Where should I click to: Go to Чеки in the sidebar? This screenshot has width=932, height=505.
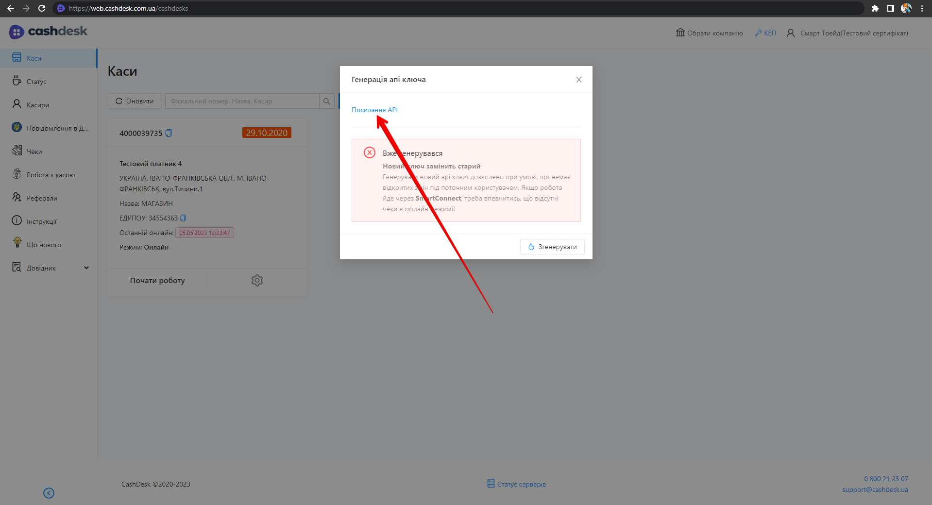tap(34, 151)
